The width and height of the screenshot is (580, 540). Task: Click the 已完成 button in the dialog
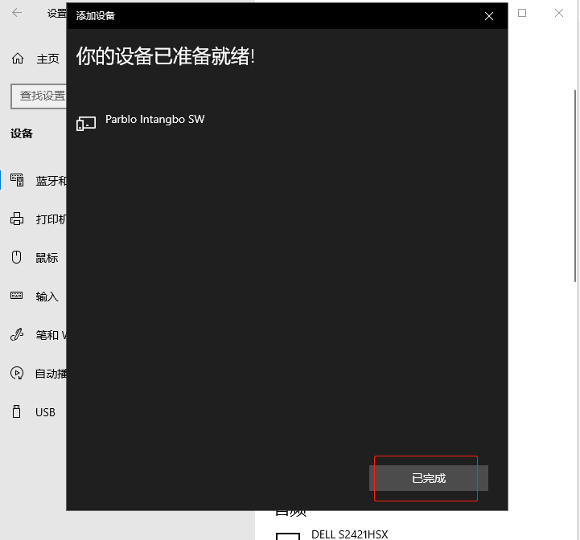coord(428,478)
